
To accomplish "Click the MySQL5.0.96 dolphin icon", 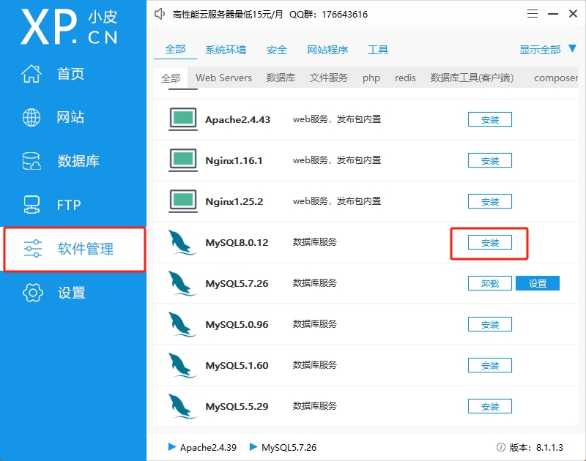I will tap(182, 325).
